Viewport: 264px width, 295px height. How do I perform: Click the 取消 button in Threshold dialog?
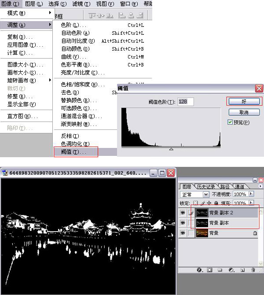(x=244, y=113)
